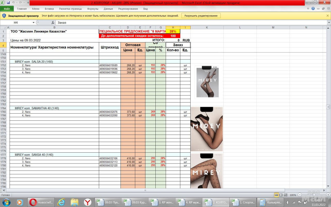Click the zoom in plus button

coord(328,195)
